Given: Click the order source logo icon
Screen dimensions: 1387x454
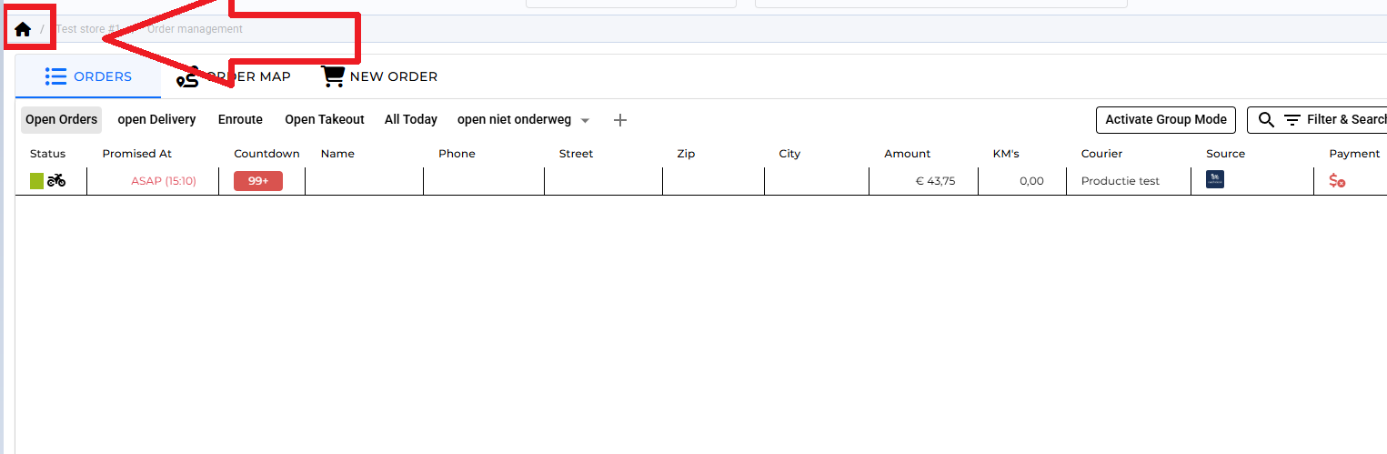Looking at the screenshot, I should click(1215, 180).
